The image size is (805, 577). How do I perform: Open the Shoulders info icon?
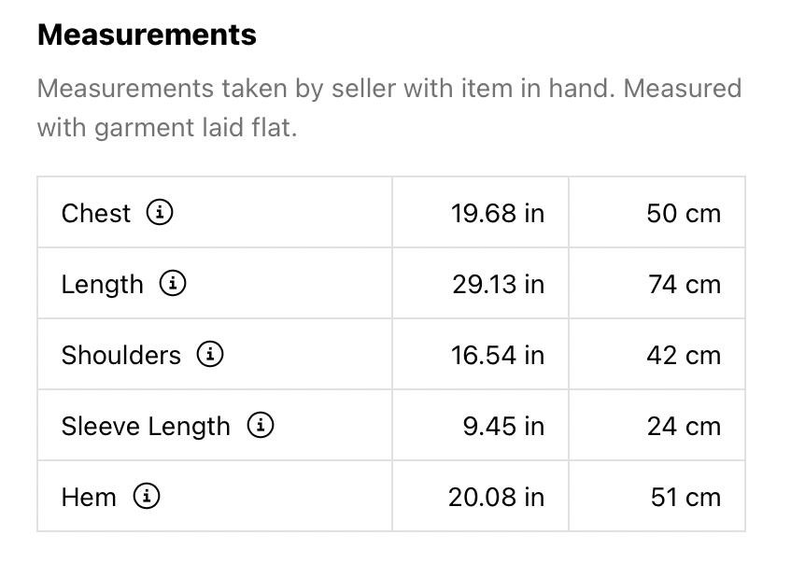point(210,354)
